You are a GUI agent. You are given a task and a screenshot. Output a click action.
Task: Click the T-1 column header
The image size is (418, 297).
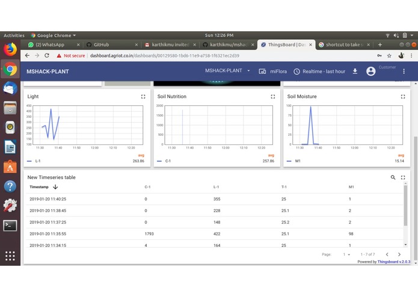(284, 187)
